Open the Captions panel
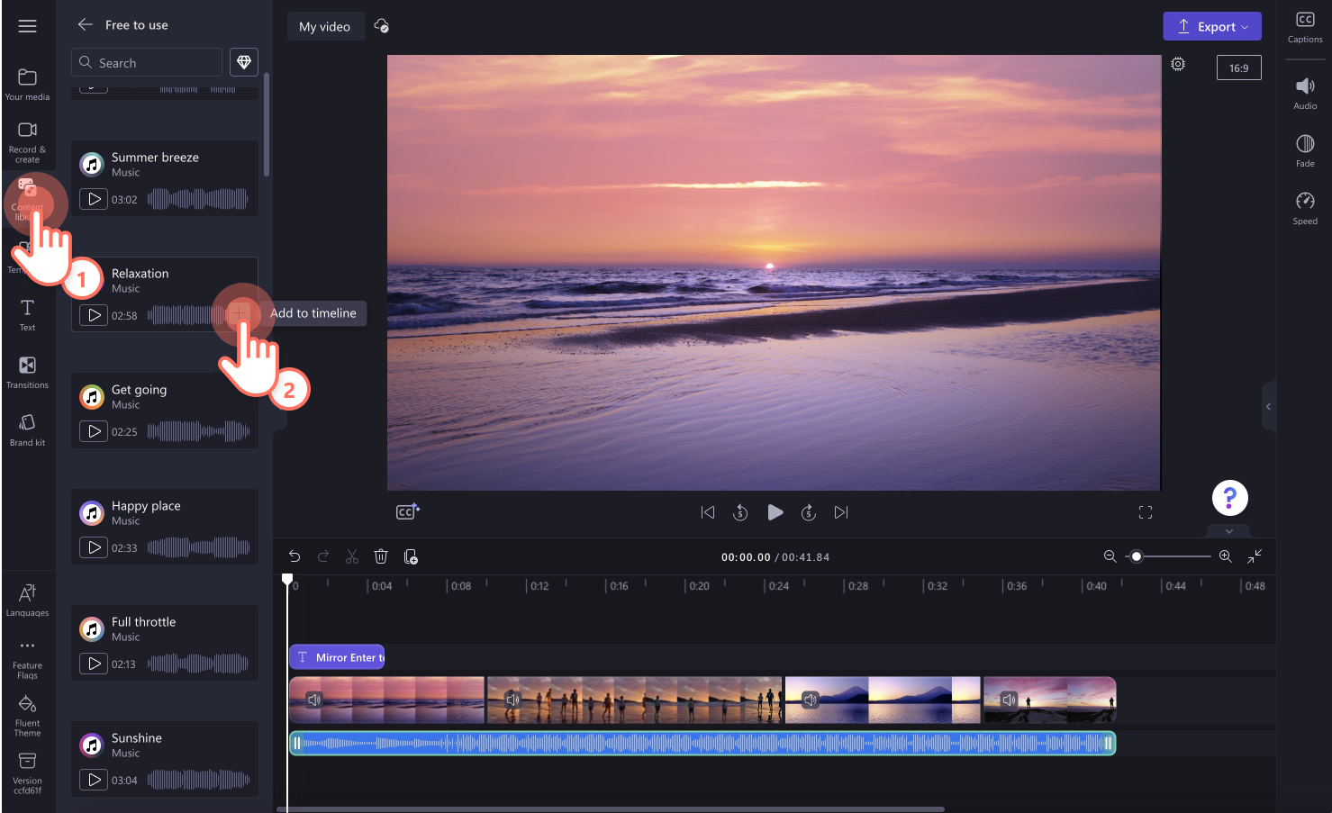The image size is (1332, 813). 1305,27
